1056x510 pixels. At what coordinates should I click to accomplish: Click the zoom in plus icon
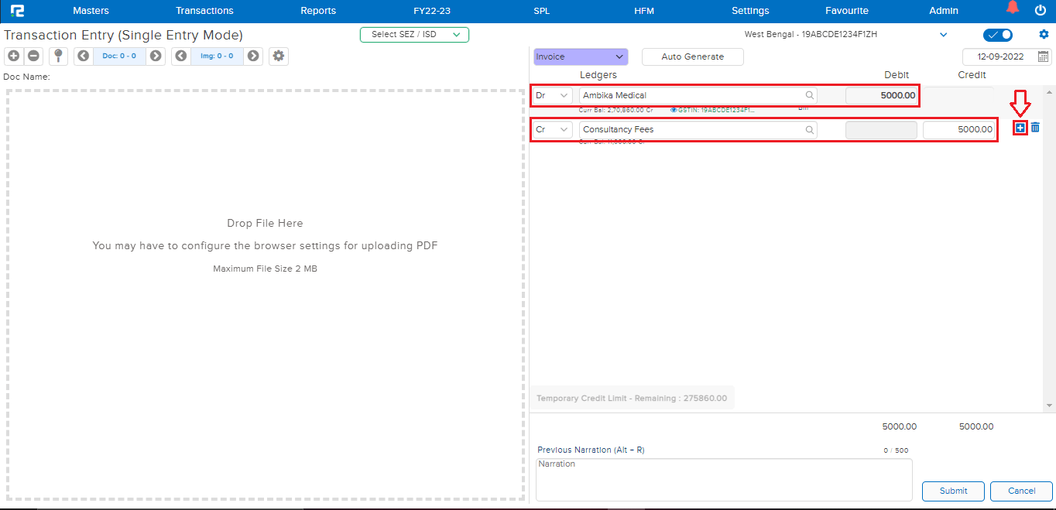pos(13,56)
